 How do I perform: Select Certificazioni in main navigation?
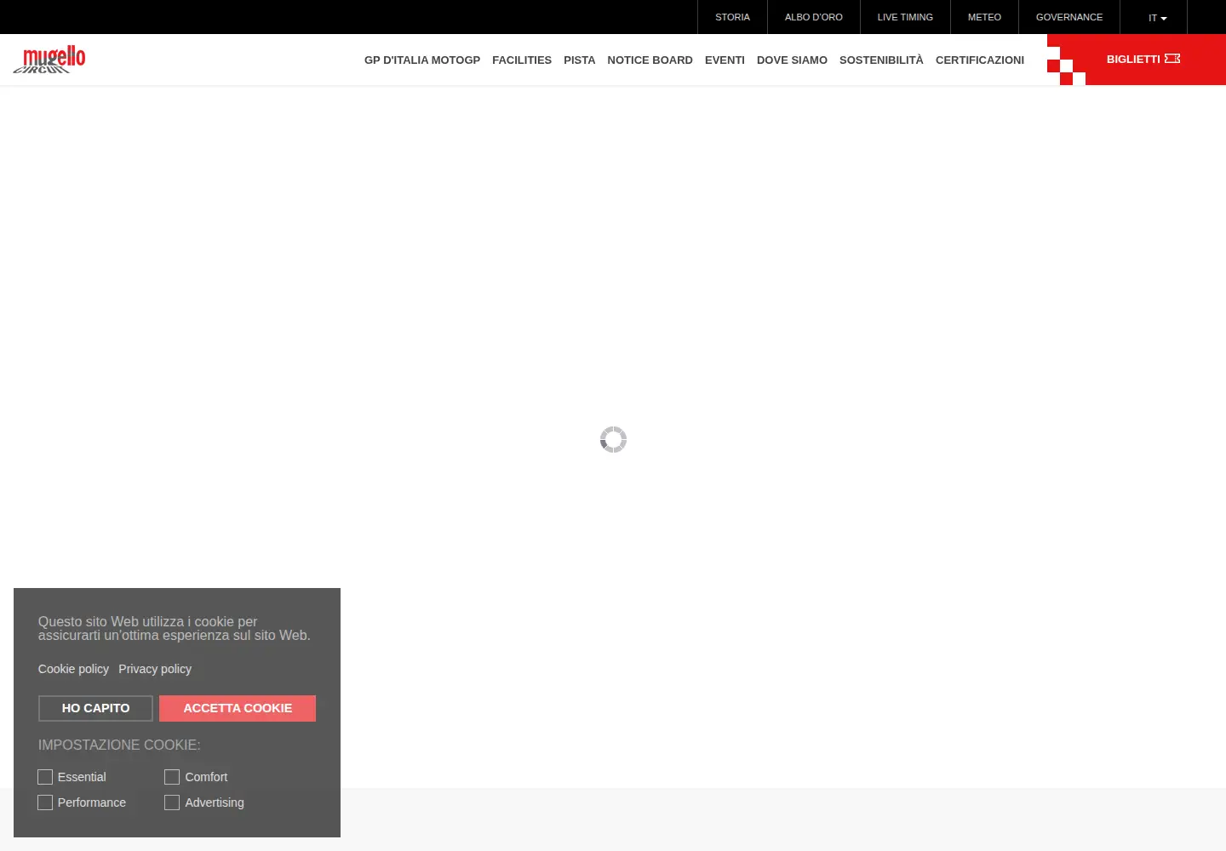coord(980,60)
